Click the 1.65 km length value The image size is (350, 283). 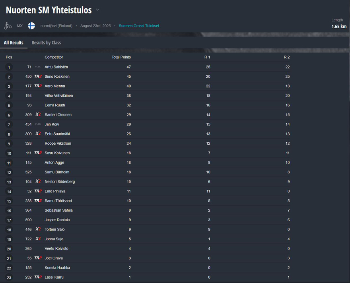coord(339,26)
